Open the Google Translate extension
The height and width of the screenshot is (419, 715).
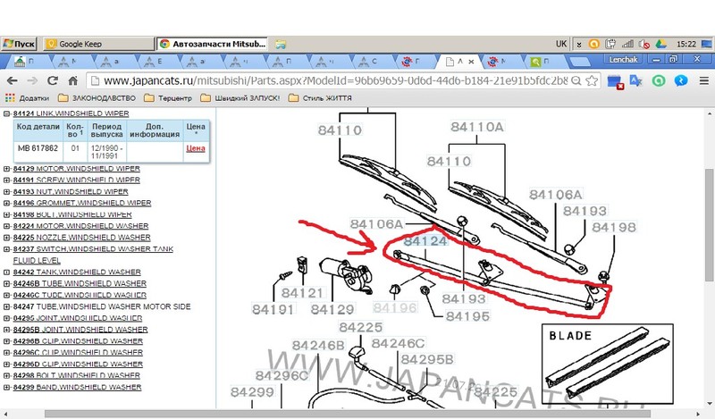click(635, 80)
